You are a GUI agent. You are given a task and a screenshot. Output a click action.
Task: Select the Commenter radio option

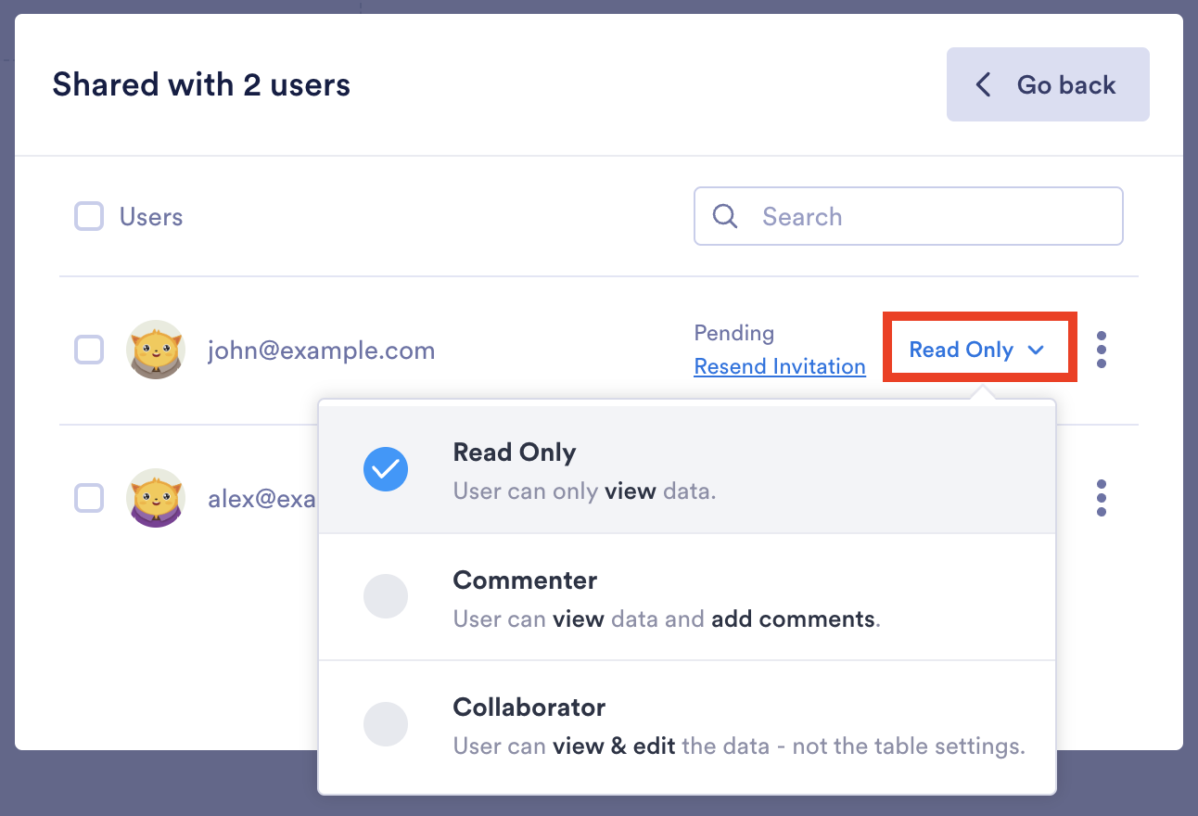pos(386,596)
